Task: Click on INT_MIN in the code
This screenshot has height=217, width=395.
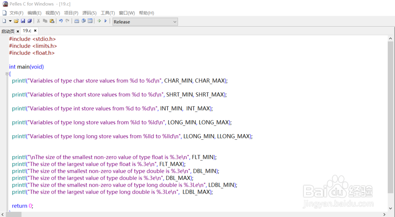Action: coord(171,108)
